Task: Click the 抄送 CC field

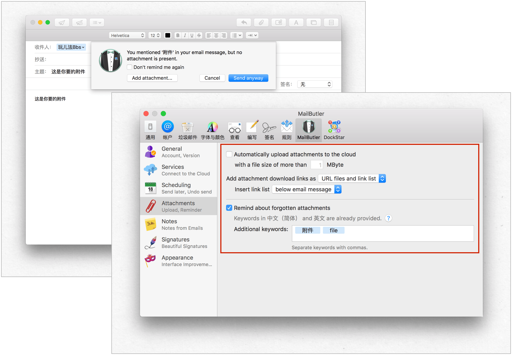Action: [62, 59]
